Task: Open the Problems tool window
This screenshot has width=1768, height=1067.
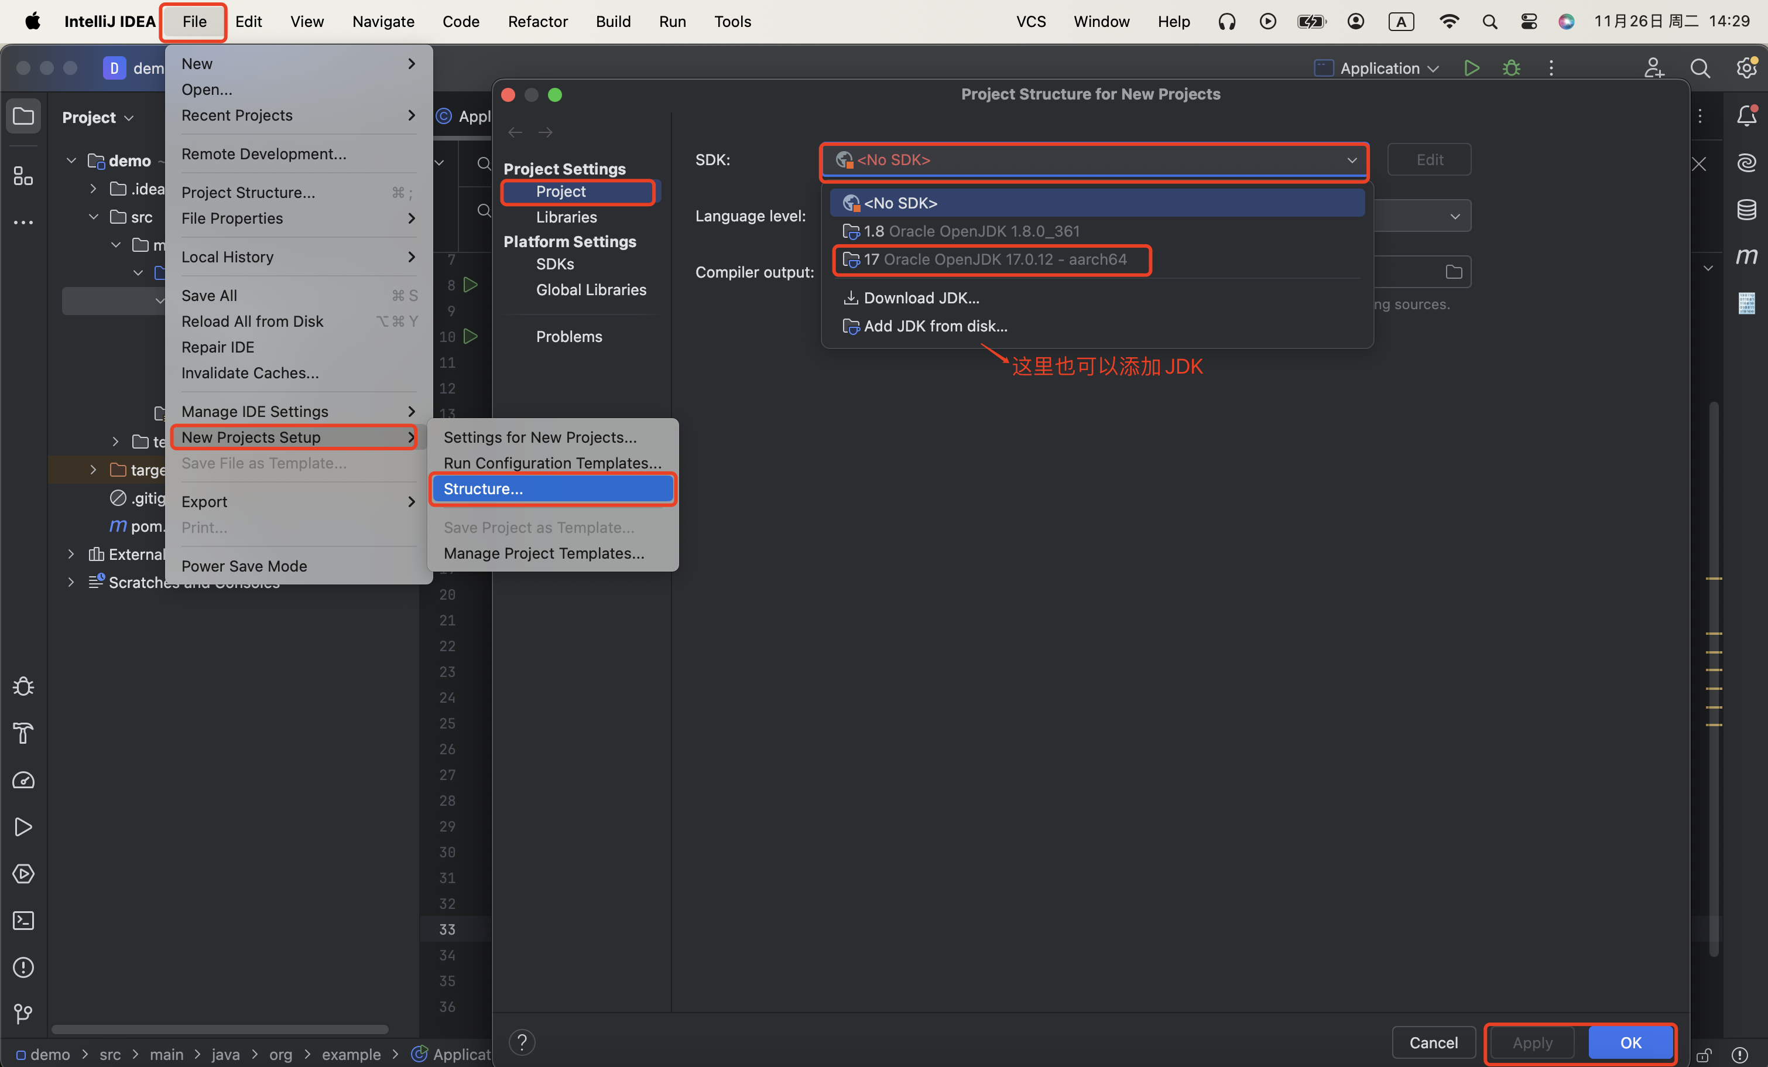Action: point(23,968)
